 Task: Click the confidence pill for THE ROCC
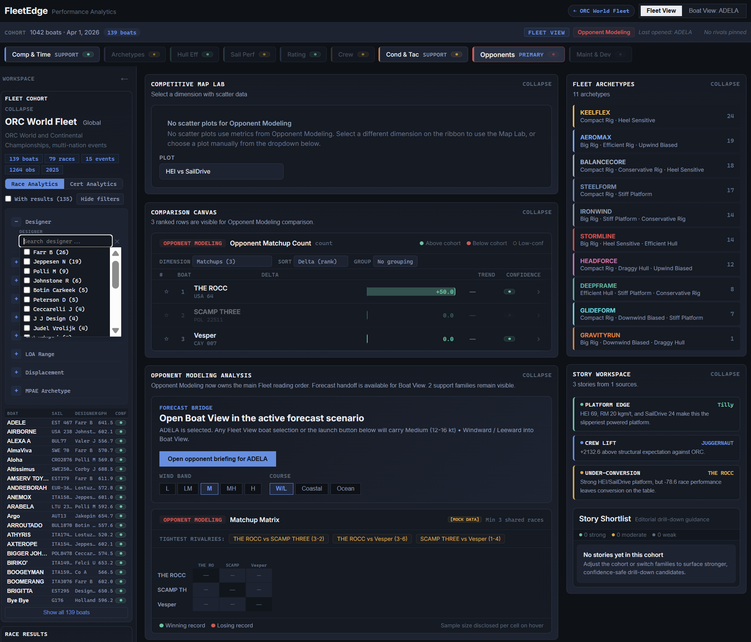point(509,292)
